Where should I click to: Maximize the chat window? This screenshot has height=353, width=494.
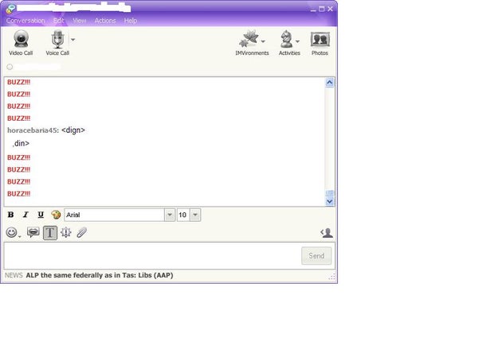(x=321, y=9)
